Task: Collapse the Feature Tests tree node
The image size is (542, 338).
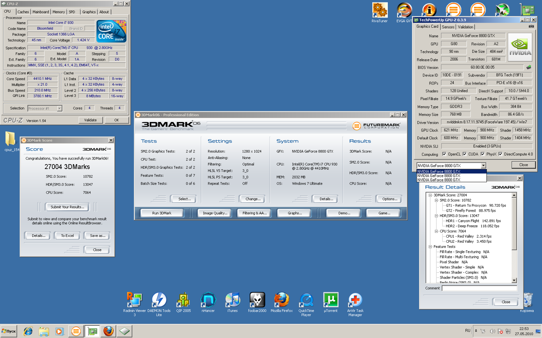Action: (x=430, y=247)
